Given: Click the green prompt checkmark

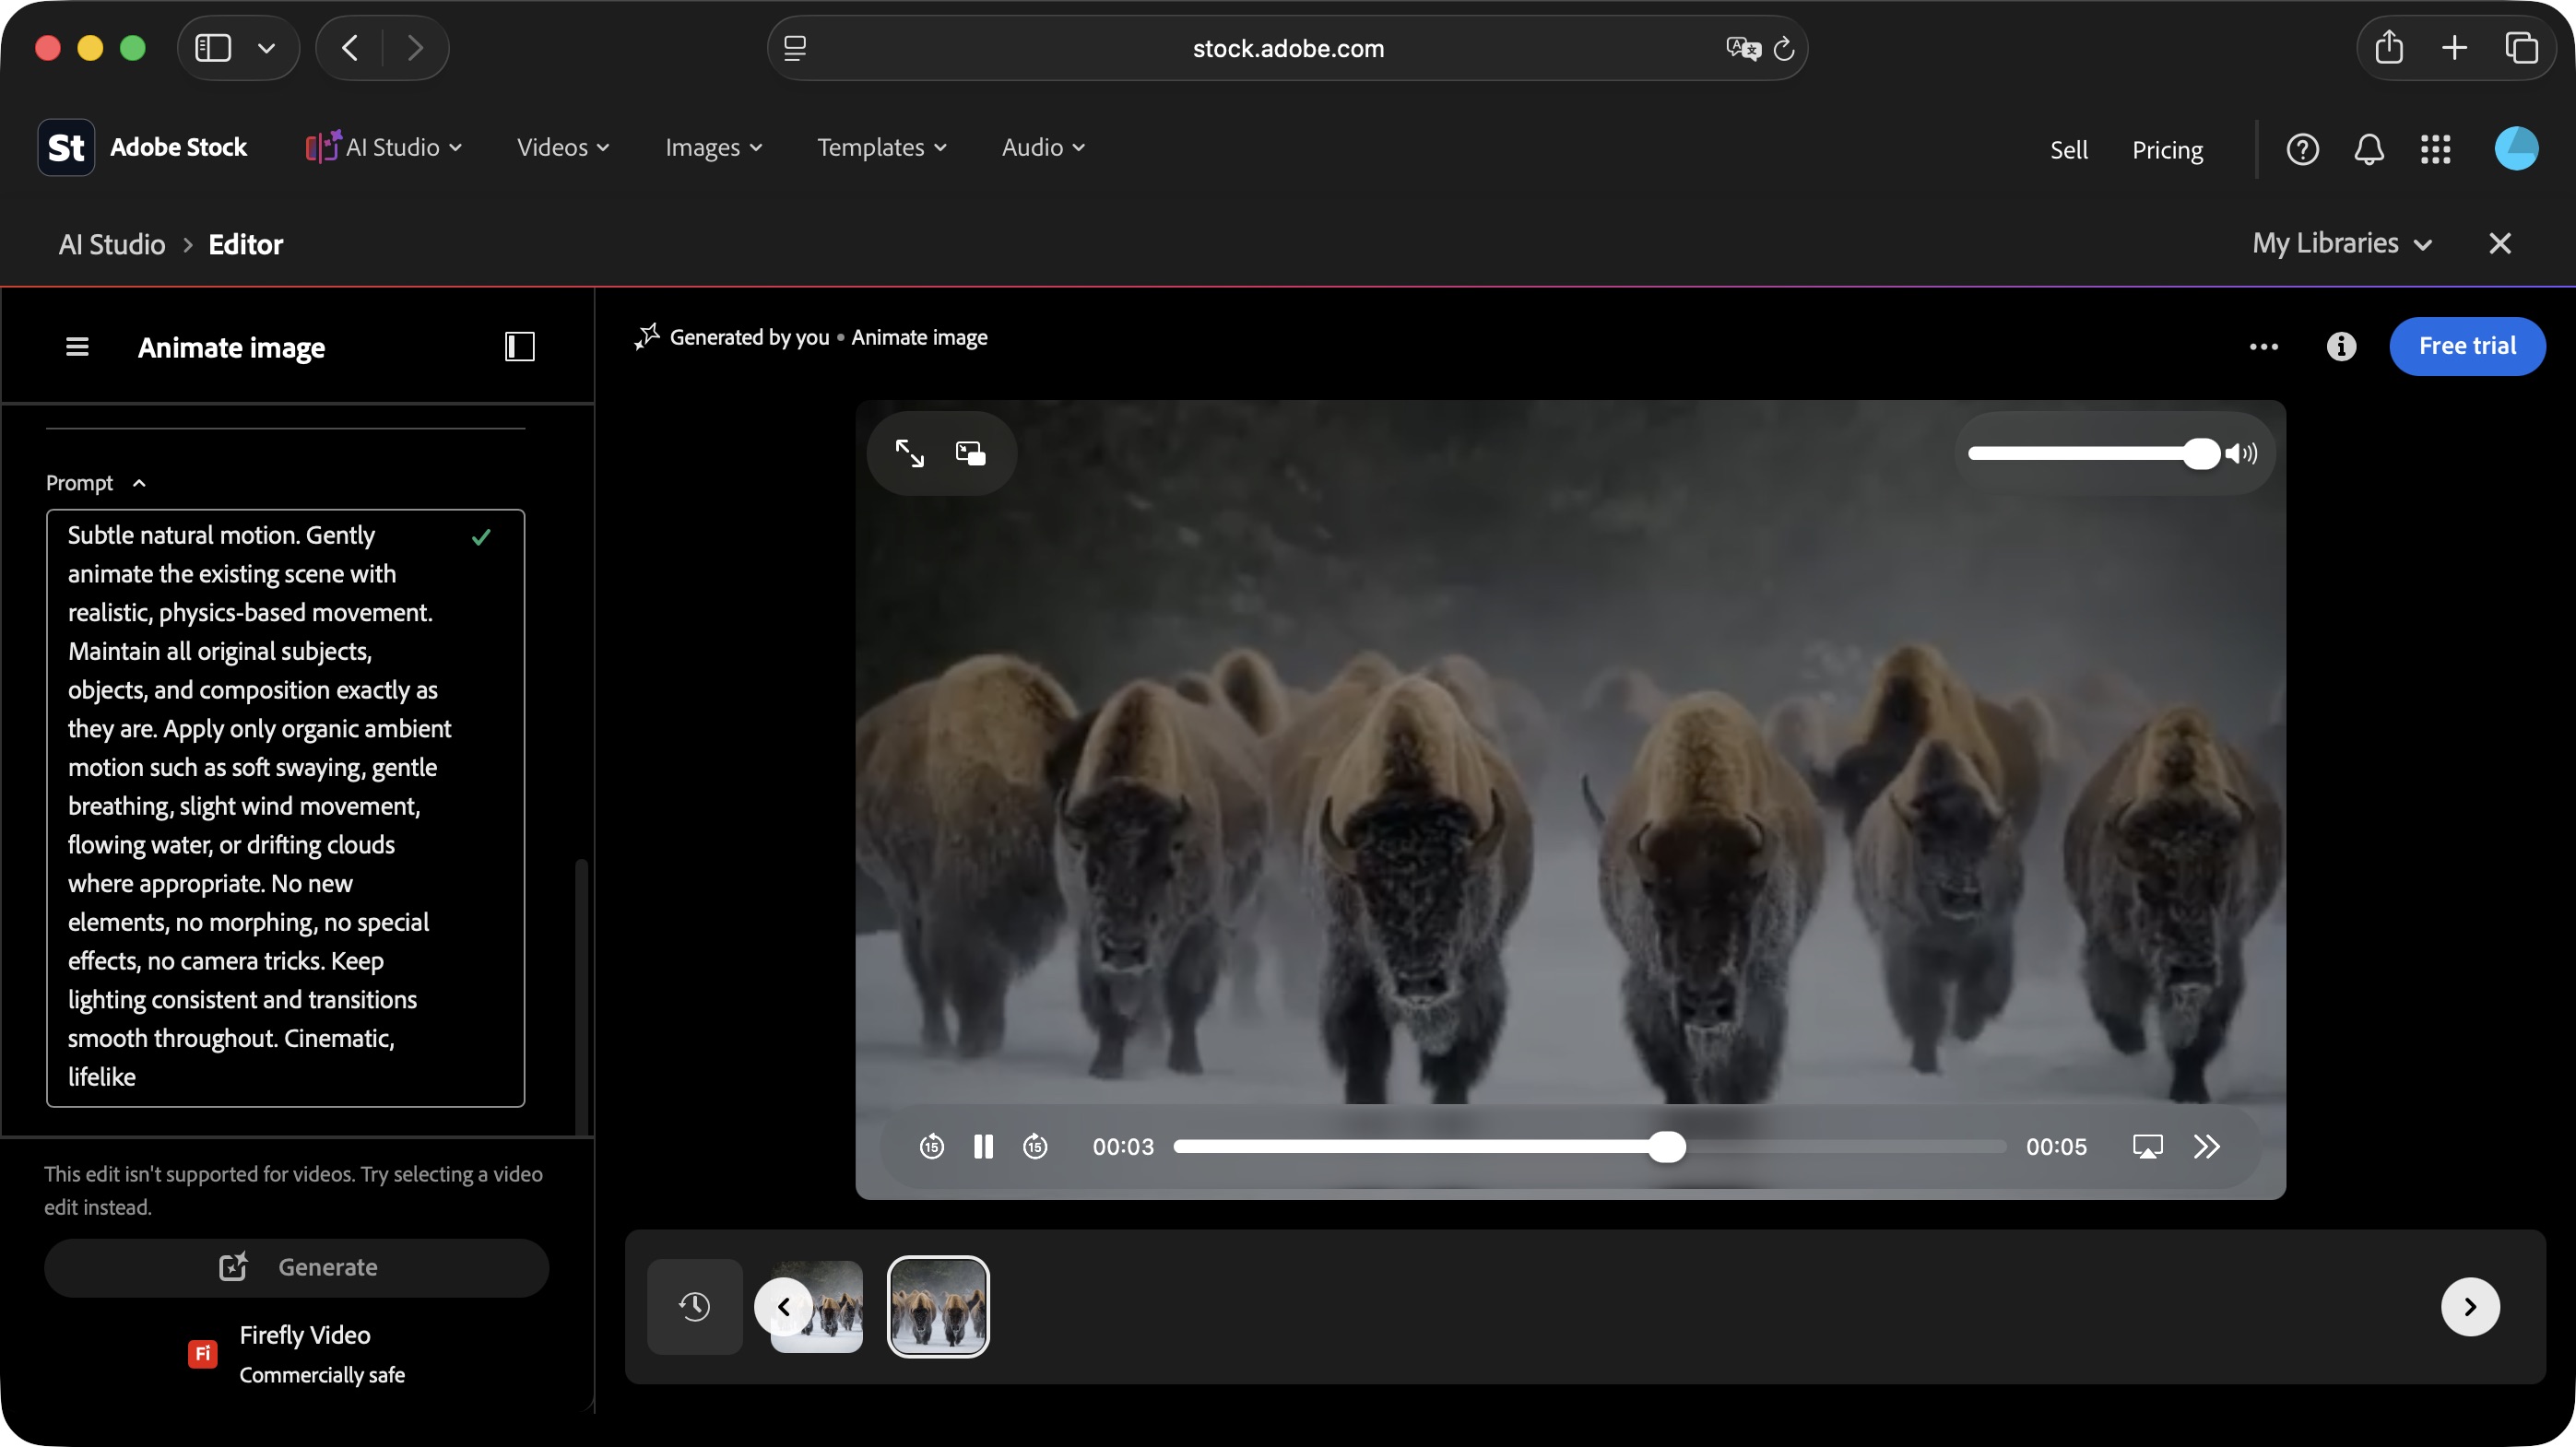Looking at the screenshot, I should (x=481, y=536).
